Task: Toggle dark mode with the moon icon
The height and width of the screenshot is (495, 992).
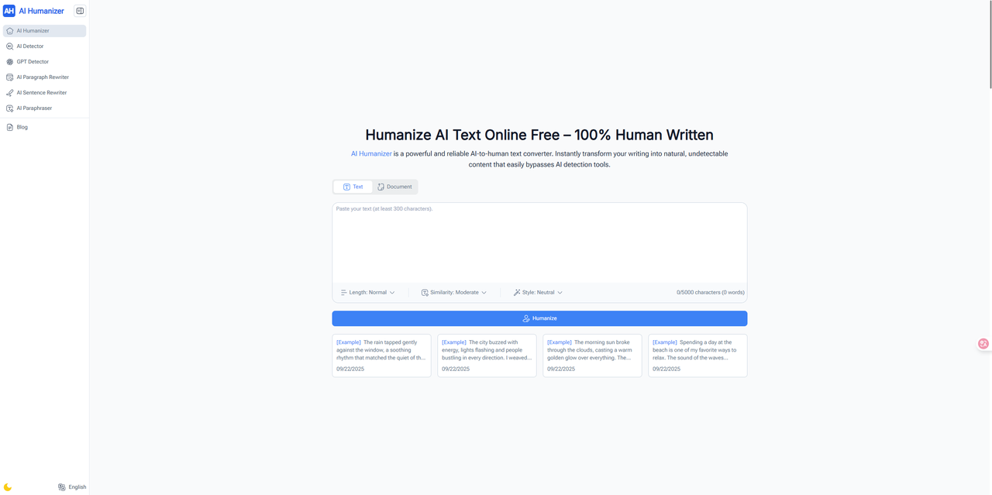Action: pos(8,487)
